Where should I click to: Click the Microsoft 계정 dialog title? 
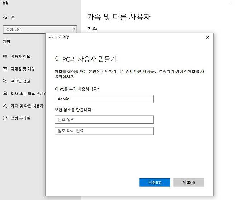(x=58, y=37)
